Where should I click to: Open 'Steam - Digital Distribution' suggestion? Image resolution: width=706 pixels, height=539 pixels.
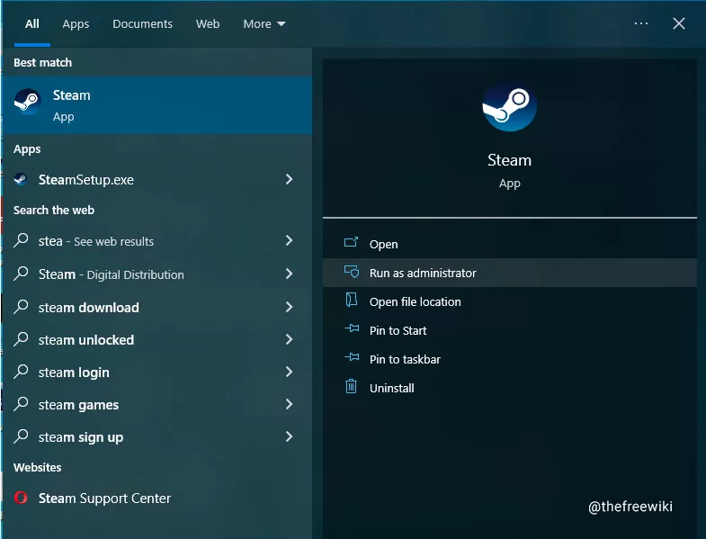[x=112, y=274]
